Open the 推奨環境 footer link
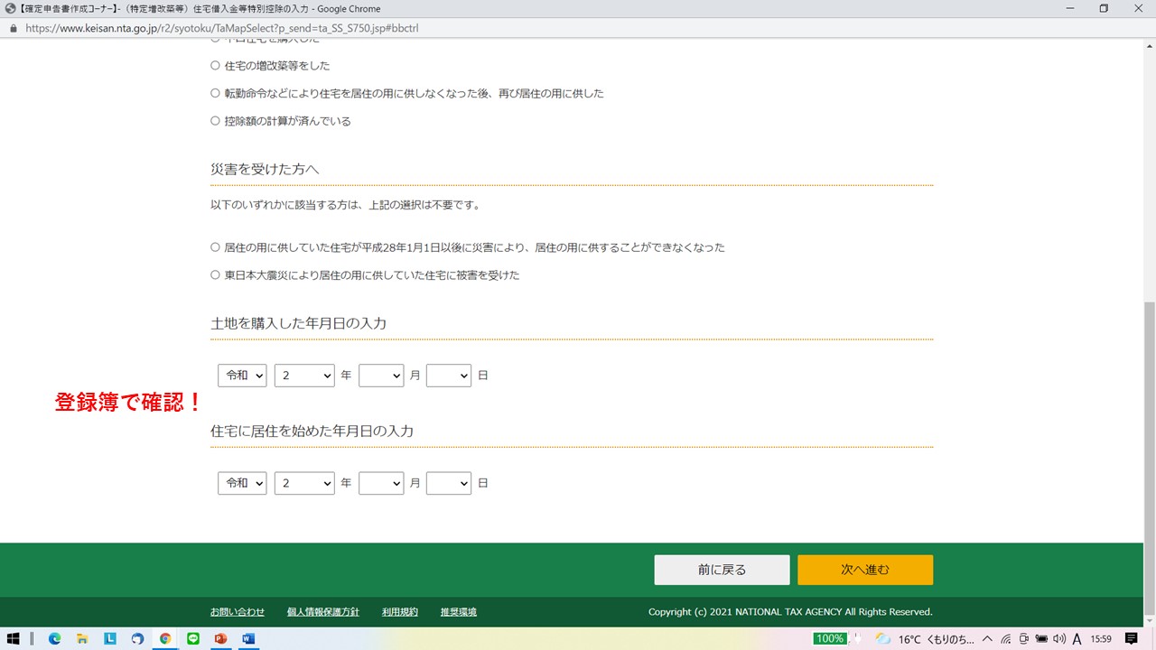Viewport: 1156px width, 650px height. pos(459,612)
